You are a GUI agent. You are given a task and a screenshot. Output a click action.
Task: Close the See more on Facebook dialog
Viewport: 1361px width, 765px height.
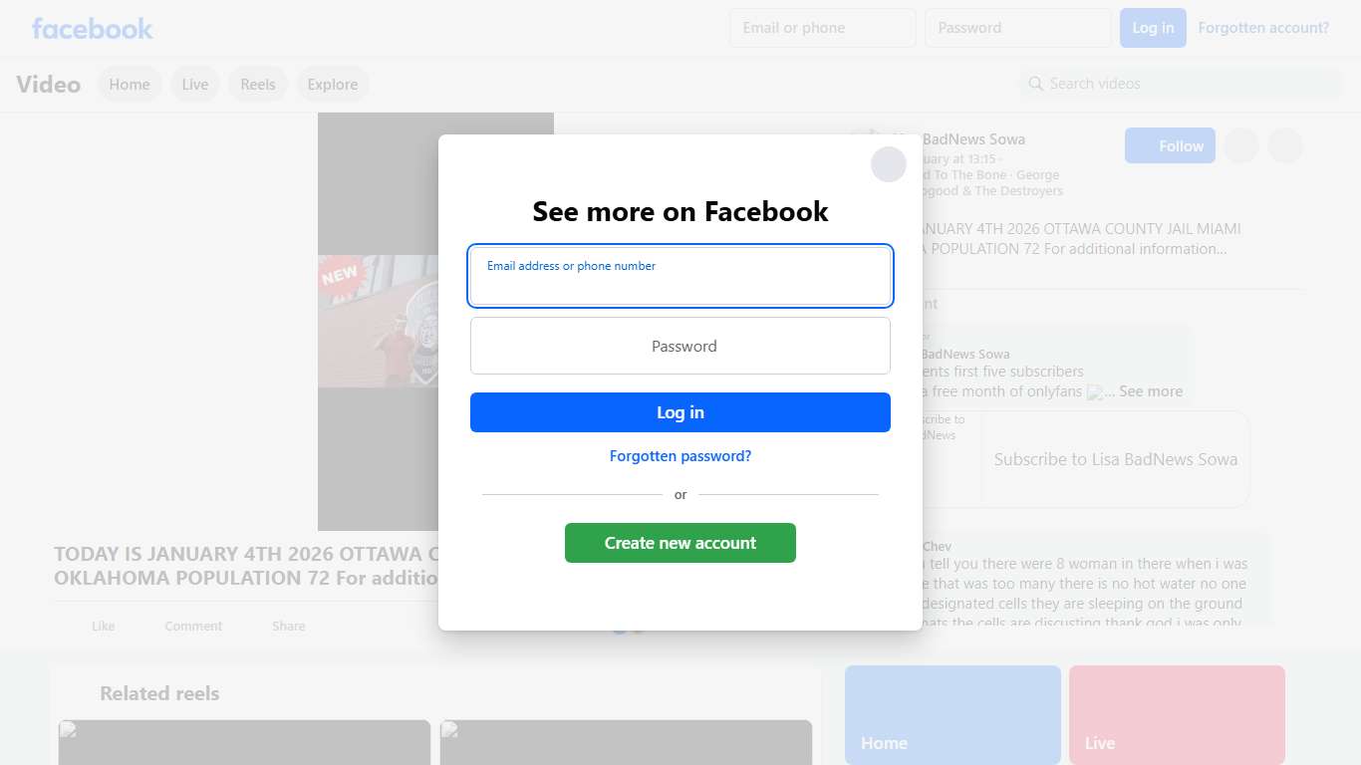[889, 164]
